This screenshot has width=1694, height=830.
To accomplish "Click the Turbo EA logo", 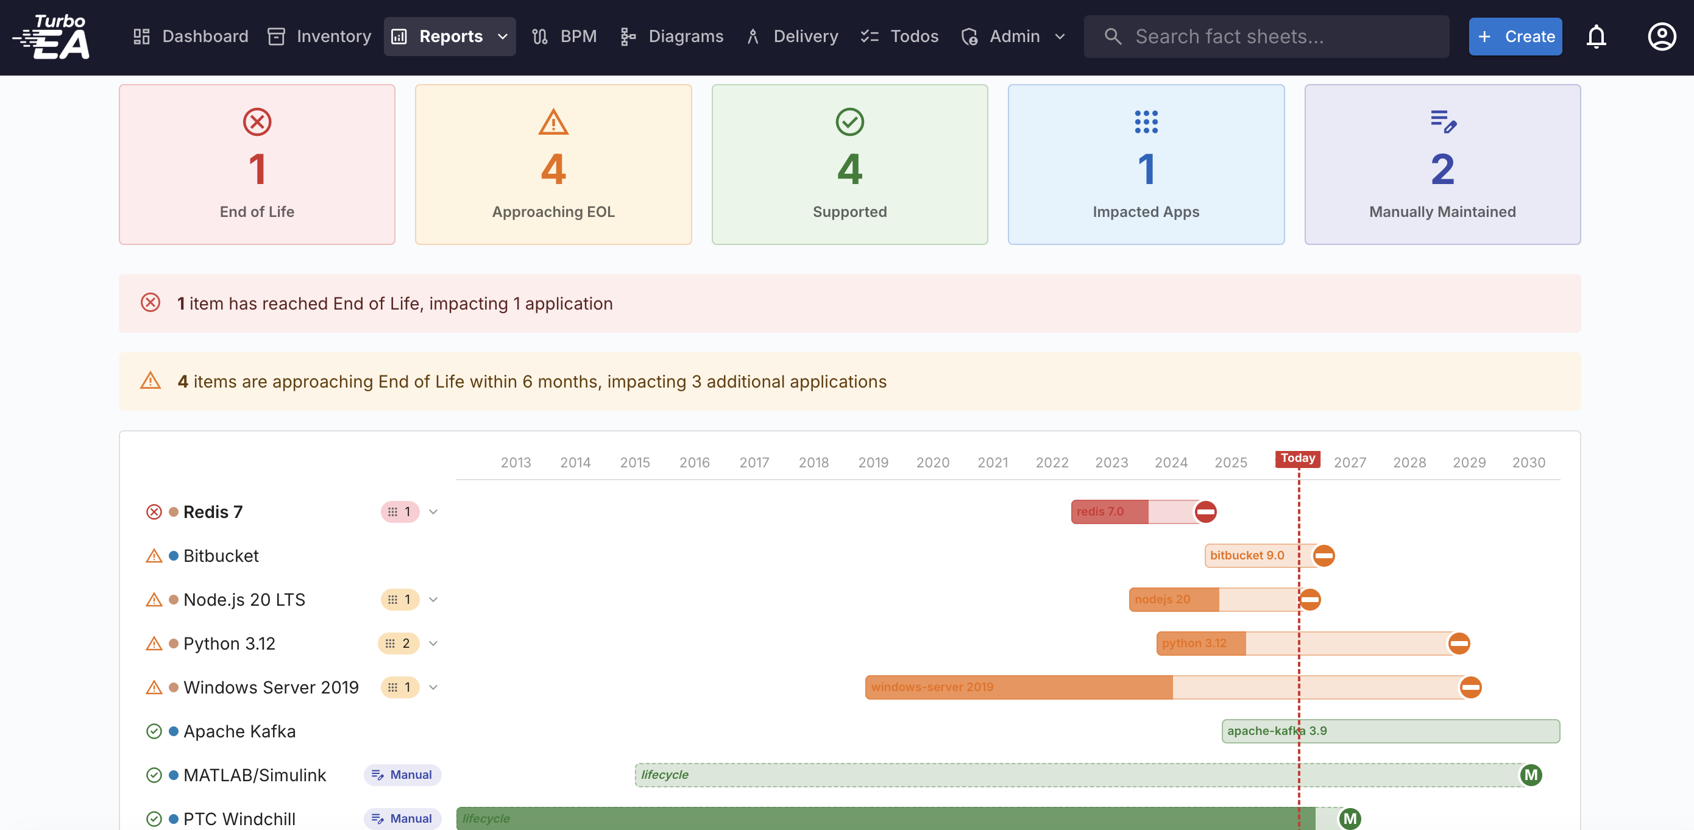I will point(51,37).
